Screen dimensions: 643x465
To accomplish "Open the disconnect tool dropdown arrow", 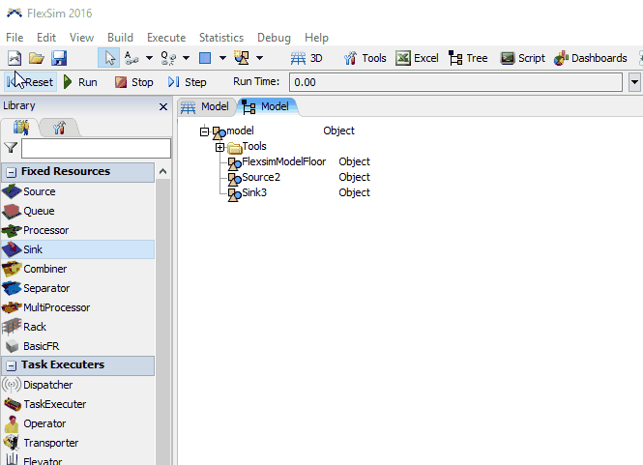I will click(x=186, y=58).
